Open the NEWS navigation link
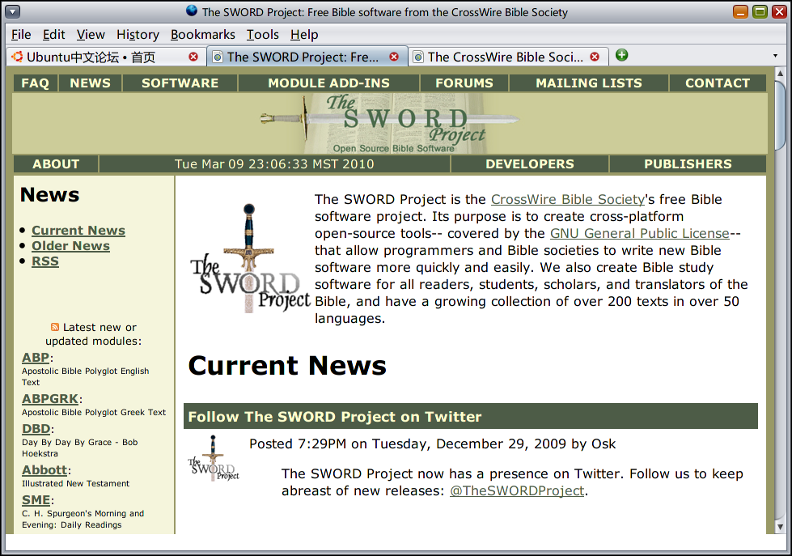This screenshot has height=556, width=792. click(x=91, y=83)
